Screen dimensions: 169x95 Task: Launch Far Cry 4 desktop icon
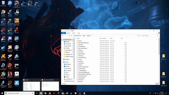(17, 30)
